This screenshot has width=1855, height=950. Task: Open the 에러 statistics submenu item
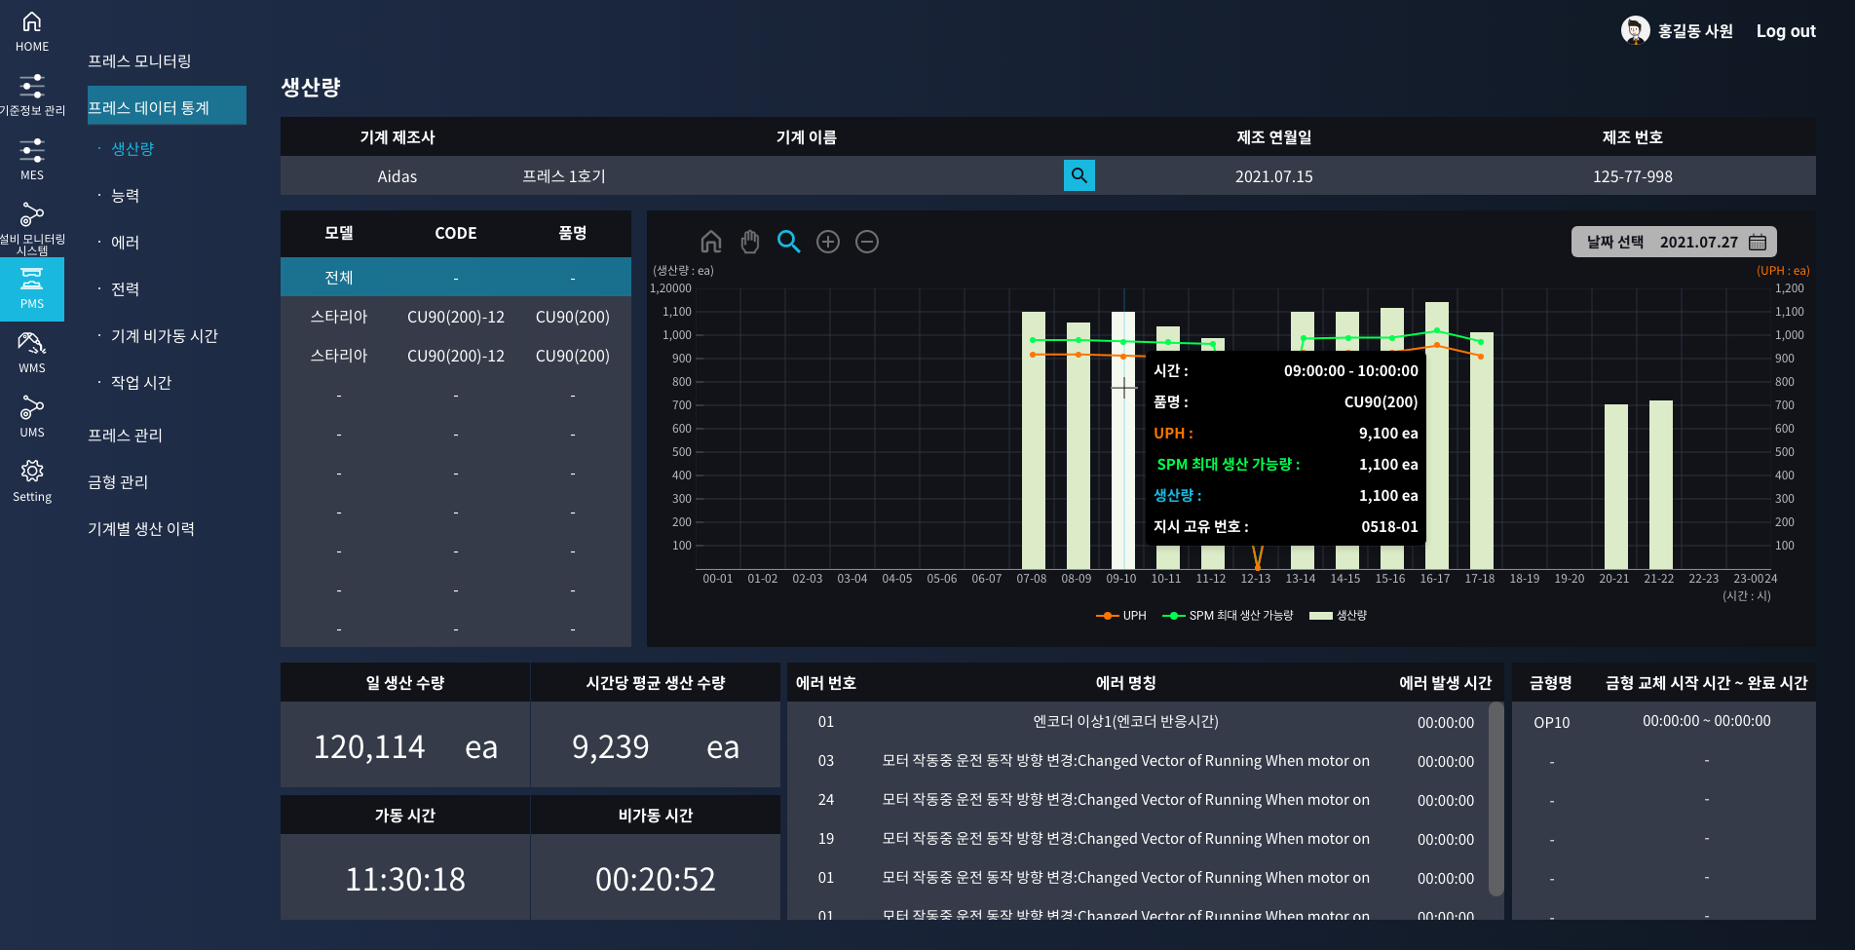point(126,243)
